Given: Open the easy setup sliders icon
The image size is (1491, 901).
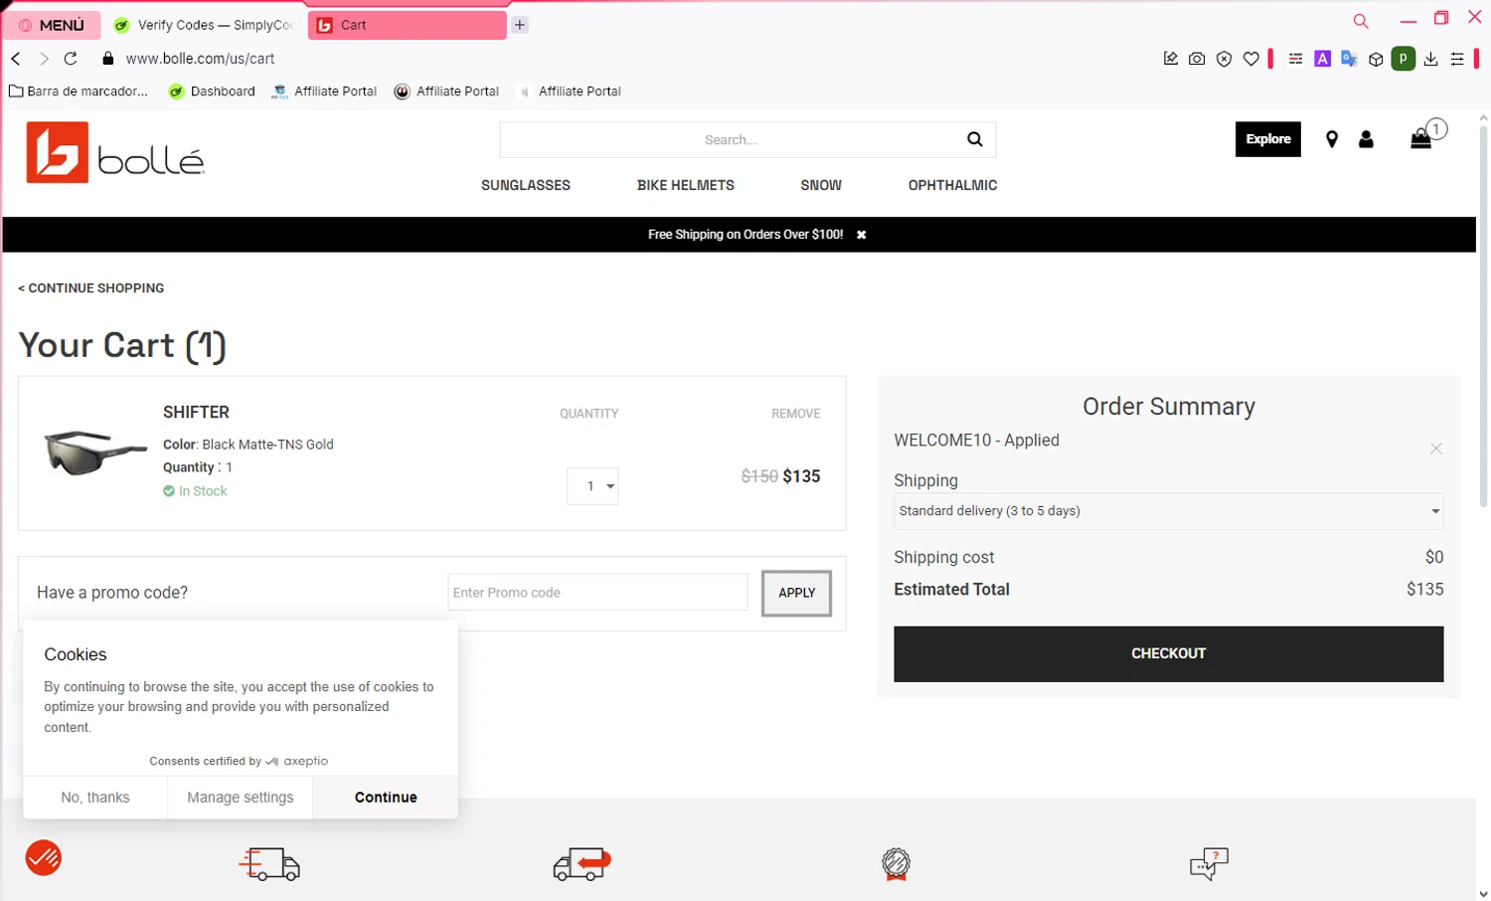Looking at the screenshot, I should (1457, 59).
